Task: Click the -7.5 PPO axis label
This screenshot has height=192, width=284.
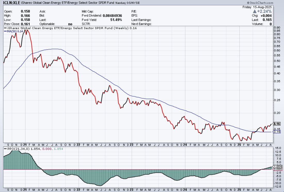Action: coord(278,180)
